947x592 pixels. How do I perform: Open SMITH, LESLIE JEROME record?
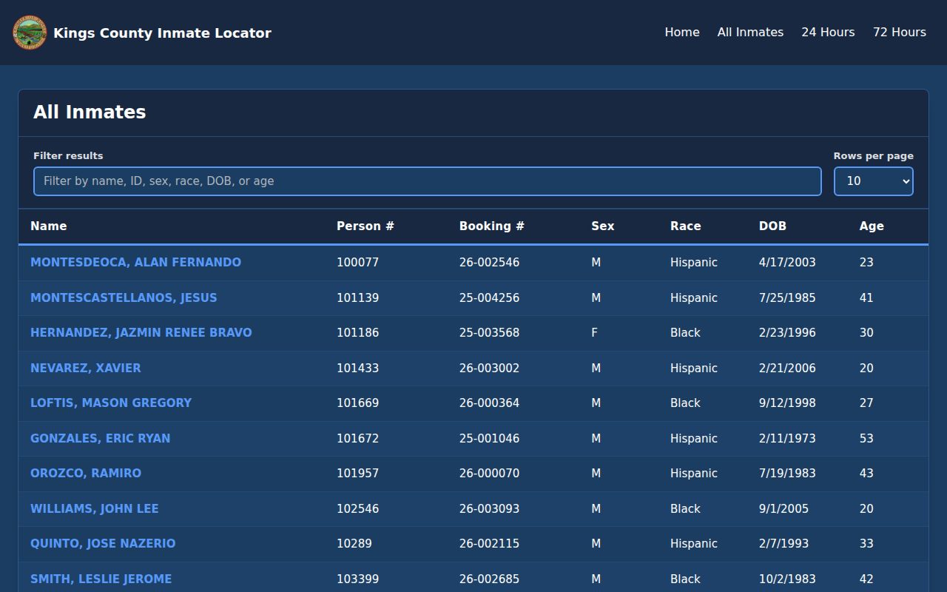[x=101, y=579]
